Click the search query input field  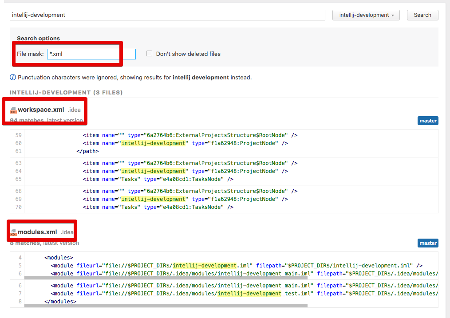click(167, 15)
